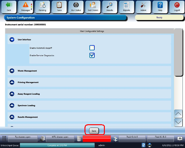Open the Results screen
The width and height of the screenshot is (185, 148).
(x=109, y=6)
